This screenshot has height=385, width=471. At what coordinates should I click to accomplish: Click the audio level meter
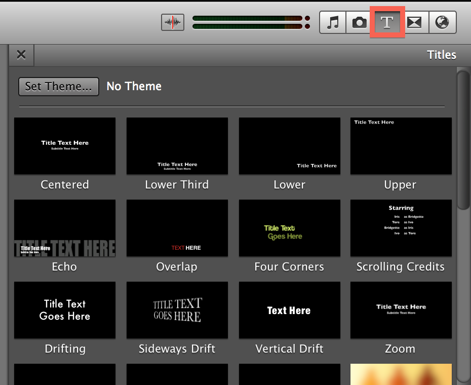click(x=251, y=22)
